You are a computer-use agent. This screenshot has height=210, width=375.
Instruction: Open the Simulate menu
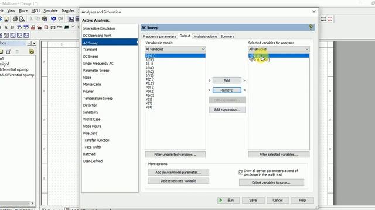click(50, 11)
